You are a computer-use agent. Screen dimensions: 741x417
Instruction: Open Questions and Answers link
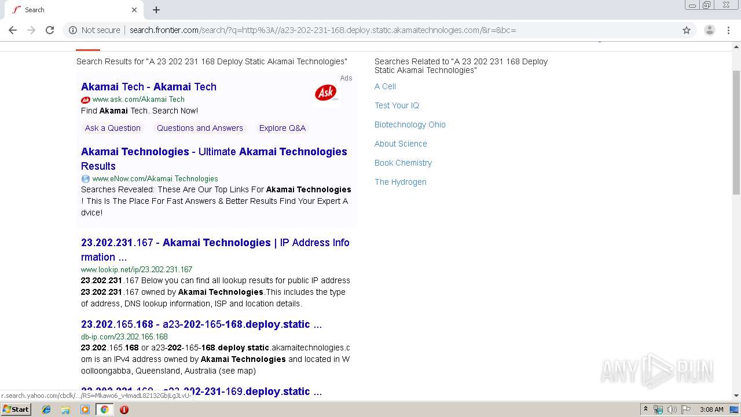click(200, 128)
